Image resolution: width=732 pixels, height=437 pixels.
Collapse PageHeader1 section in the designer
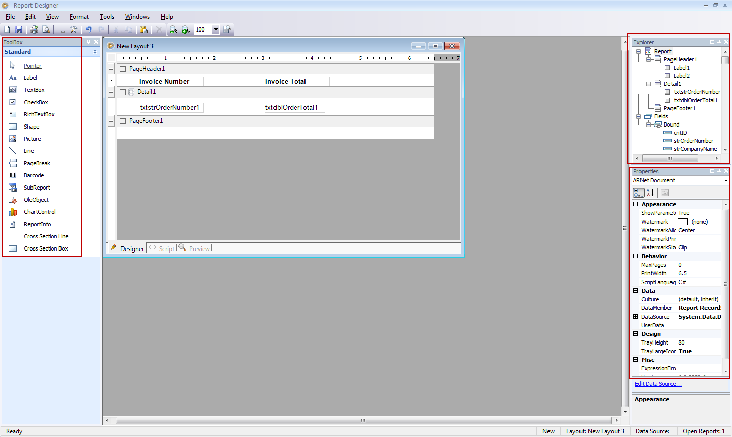(x=123, y=69)
